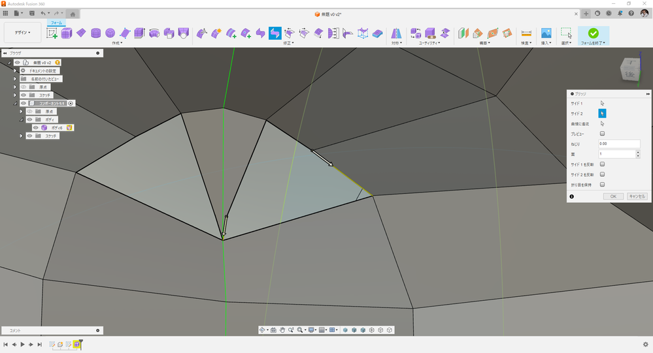Open the 構築 dropdown menu
The image size is (653, 353).
click(484, 43)
